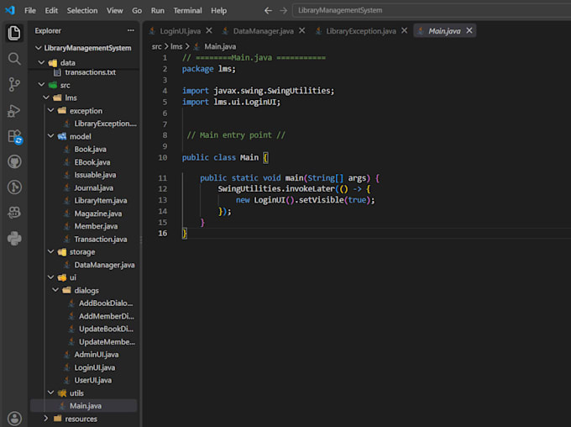Image resolution: width=571 pixels, height=427 pixels.
Task: Open the Source Control view
Action: pyautogui.click(x=14, y=85)
